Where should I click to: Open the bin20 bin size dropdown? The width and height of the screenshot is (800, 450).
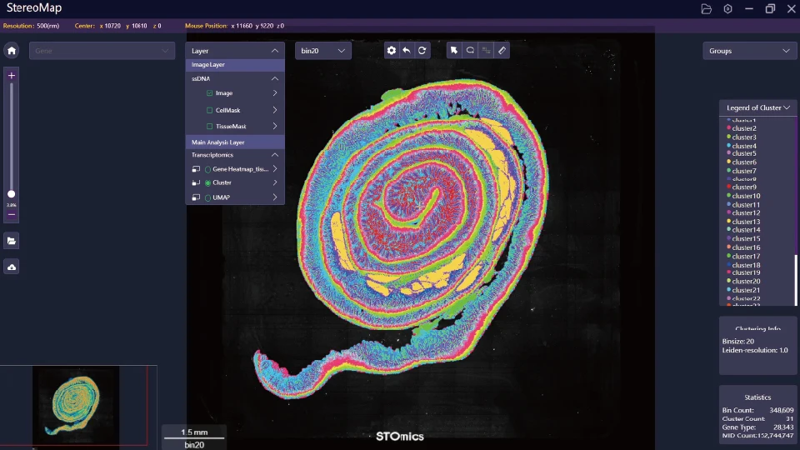[x=323, y=51]
